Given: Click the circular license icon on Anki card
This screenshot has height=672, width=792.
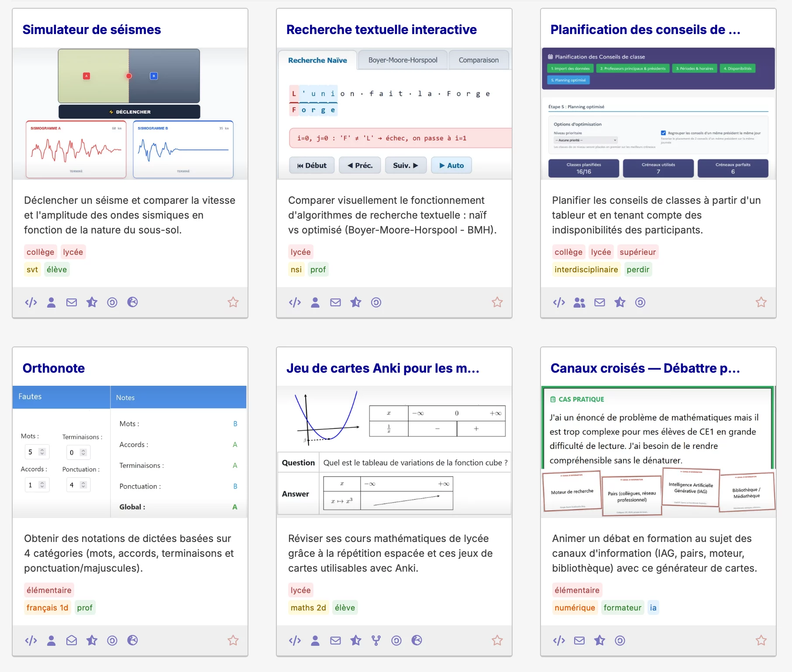Looking at the screenshot, I should point(396,641).
